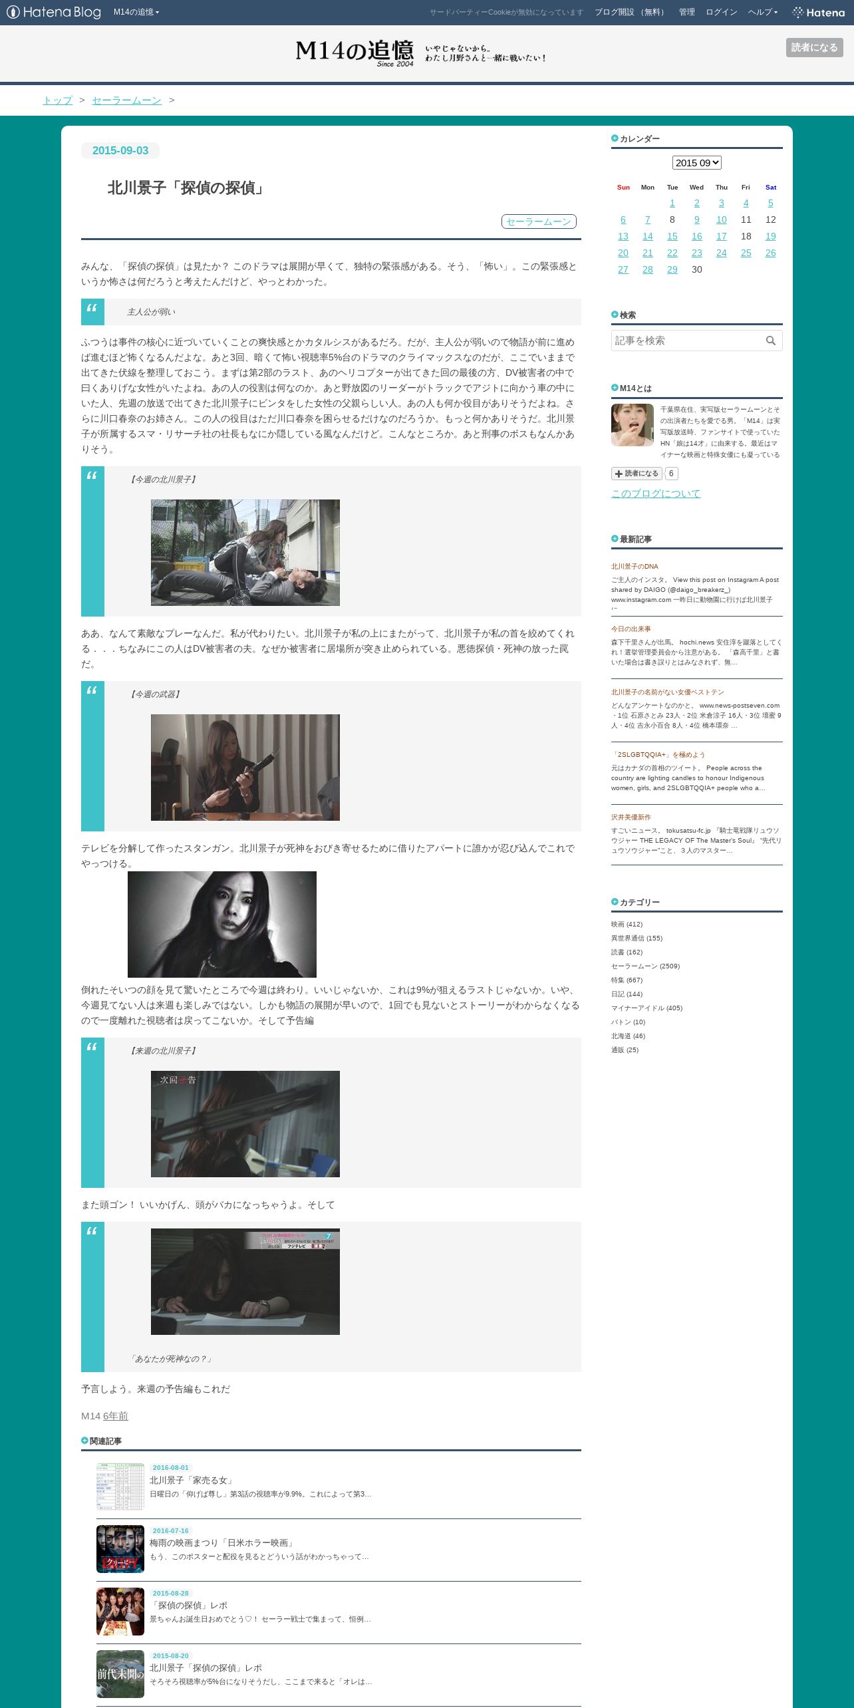Select calendar day 17

[x=721, y=236]
